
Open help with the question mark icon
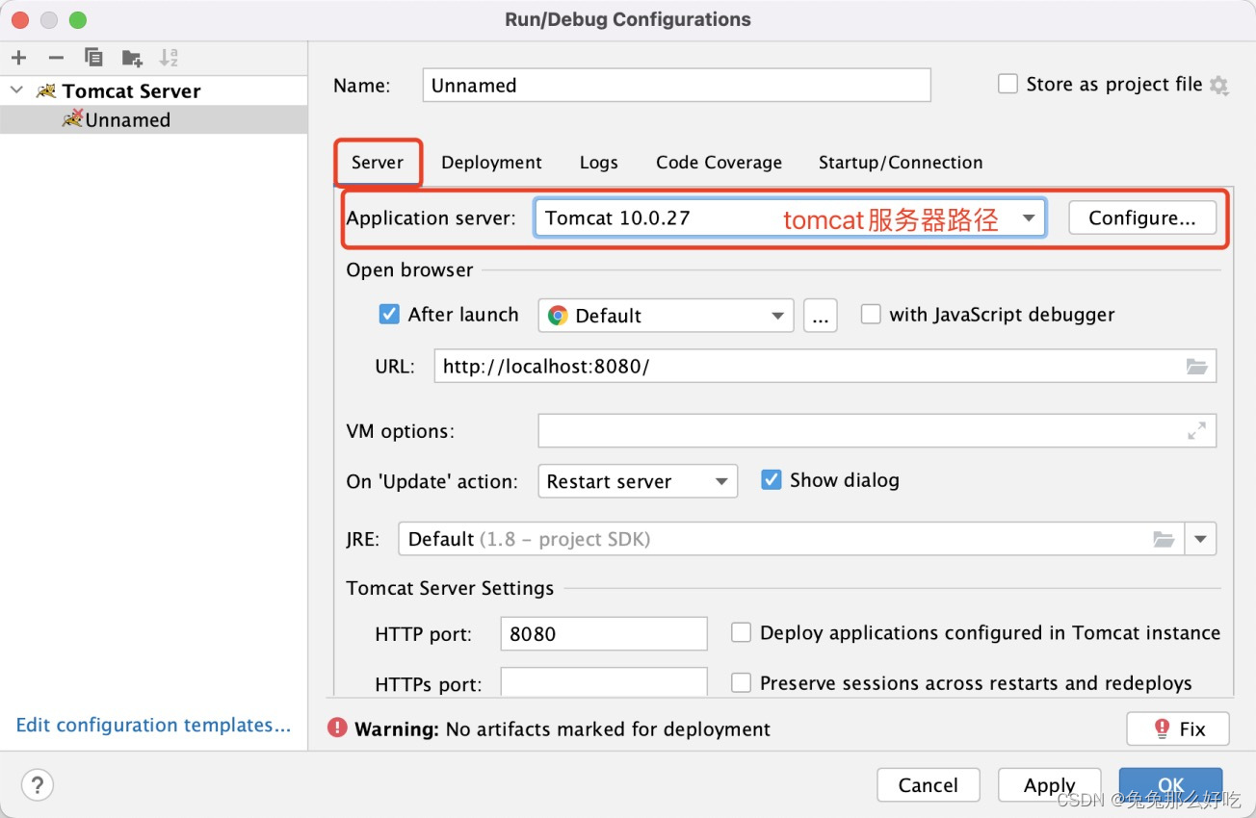pyautogui.click(x=38, y=784)
